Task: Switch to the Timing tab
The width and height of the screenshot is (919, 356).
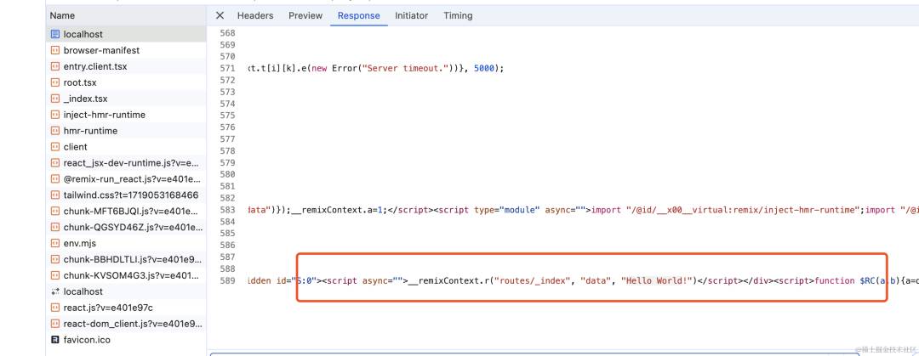Action: point(458,16)
